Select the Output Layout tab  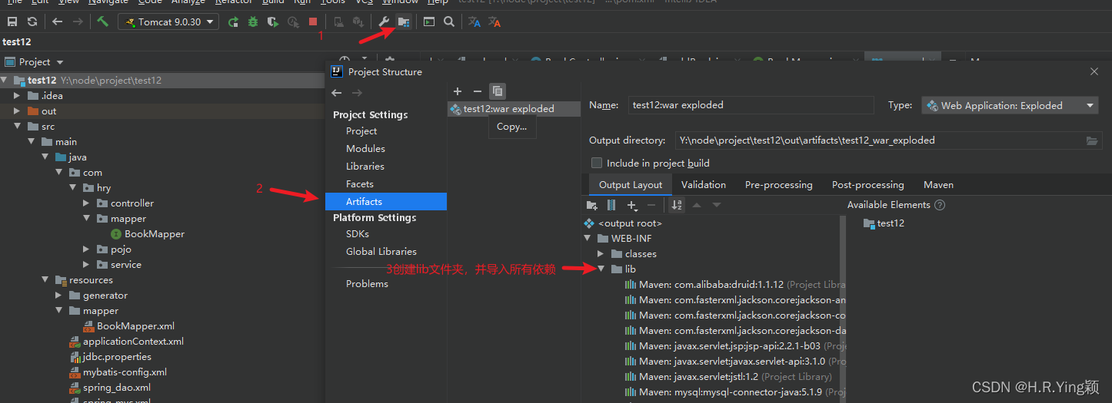click(x=631, y=185)
